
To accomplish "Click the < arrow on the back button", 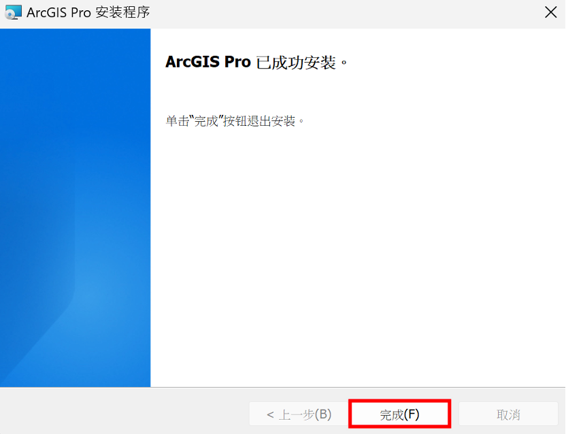I will (x=270, y=415).
